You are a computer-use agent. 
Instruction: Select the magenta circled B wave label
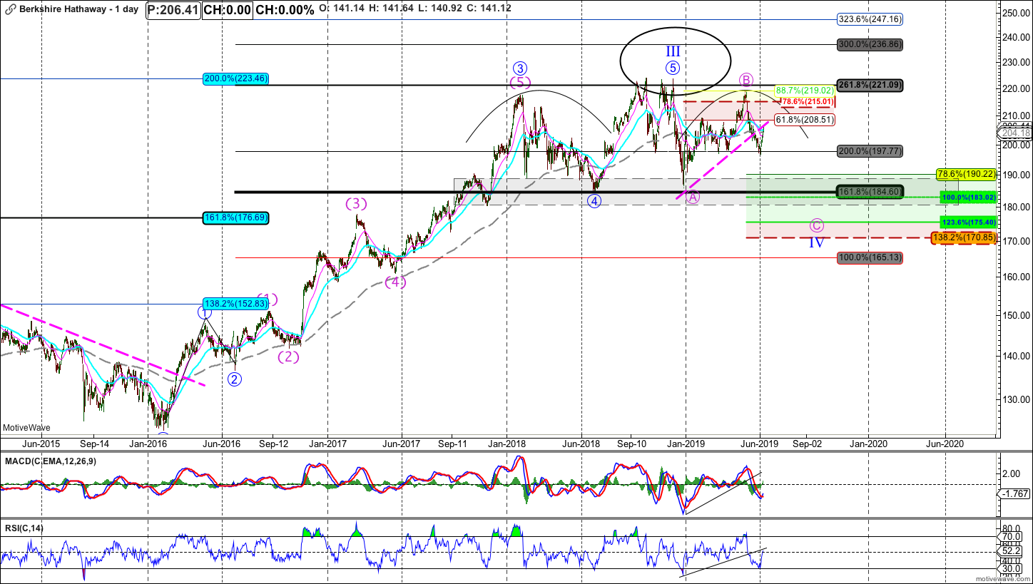[x=746, y=79]
